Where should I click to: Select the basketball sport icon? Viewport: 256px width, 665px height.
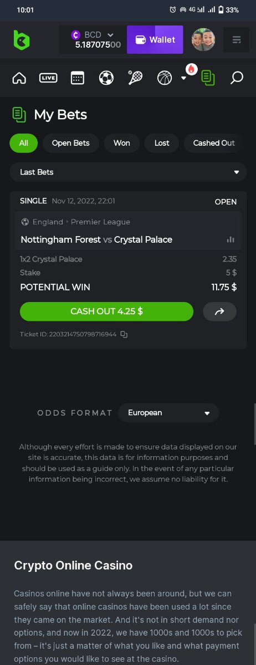click(x=165, y=78)
